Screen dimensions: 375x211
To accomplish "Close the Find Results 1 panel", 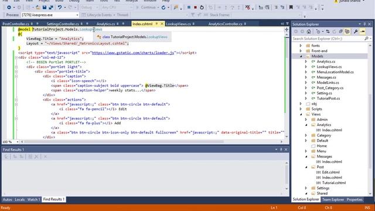I will pos(286,149).
